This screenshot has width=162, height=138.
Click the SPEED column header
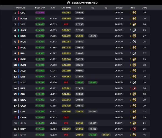pos(119,8)
